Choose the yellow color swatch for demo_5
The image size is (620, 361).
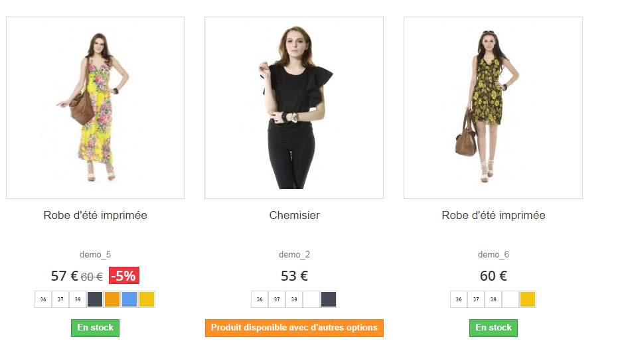(147, 299)
